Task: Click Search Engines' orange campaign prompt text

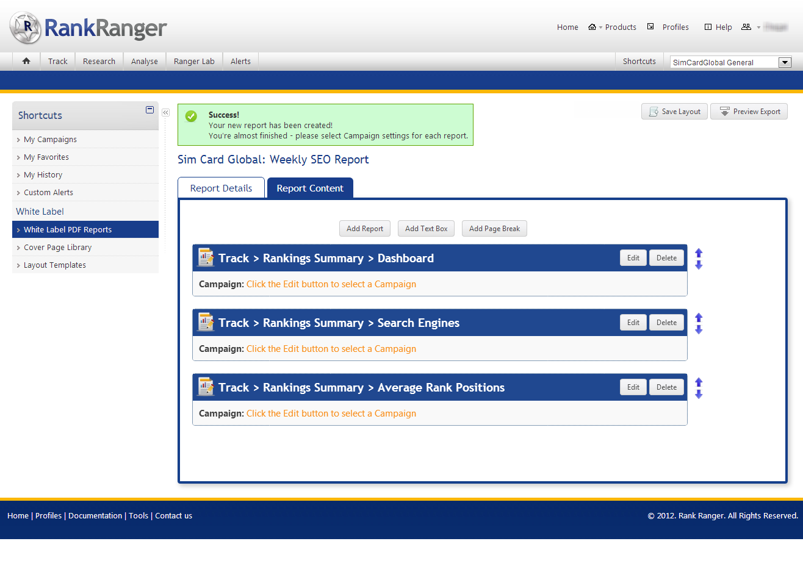Action: (331, 349)
